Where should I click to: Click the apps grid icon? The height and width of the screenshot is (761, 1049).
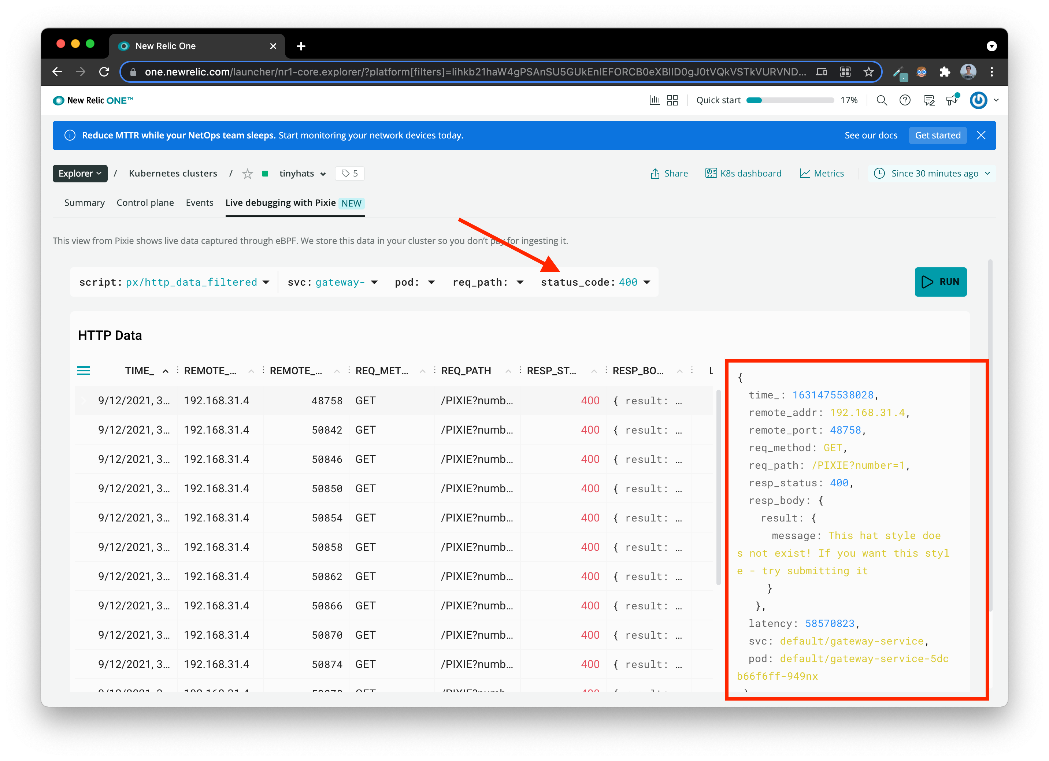(x=672, y=100)
